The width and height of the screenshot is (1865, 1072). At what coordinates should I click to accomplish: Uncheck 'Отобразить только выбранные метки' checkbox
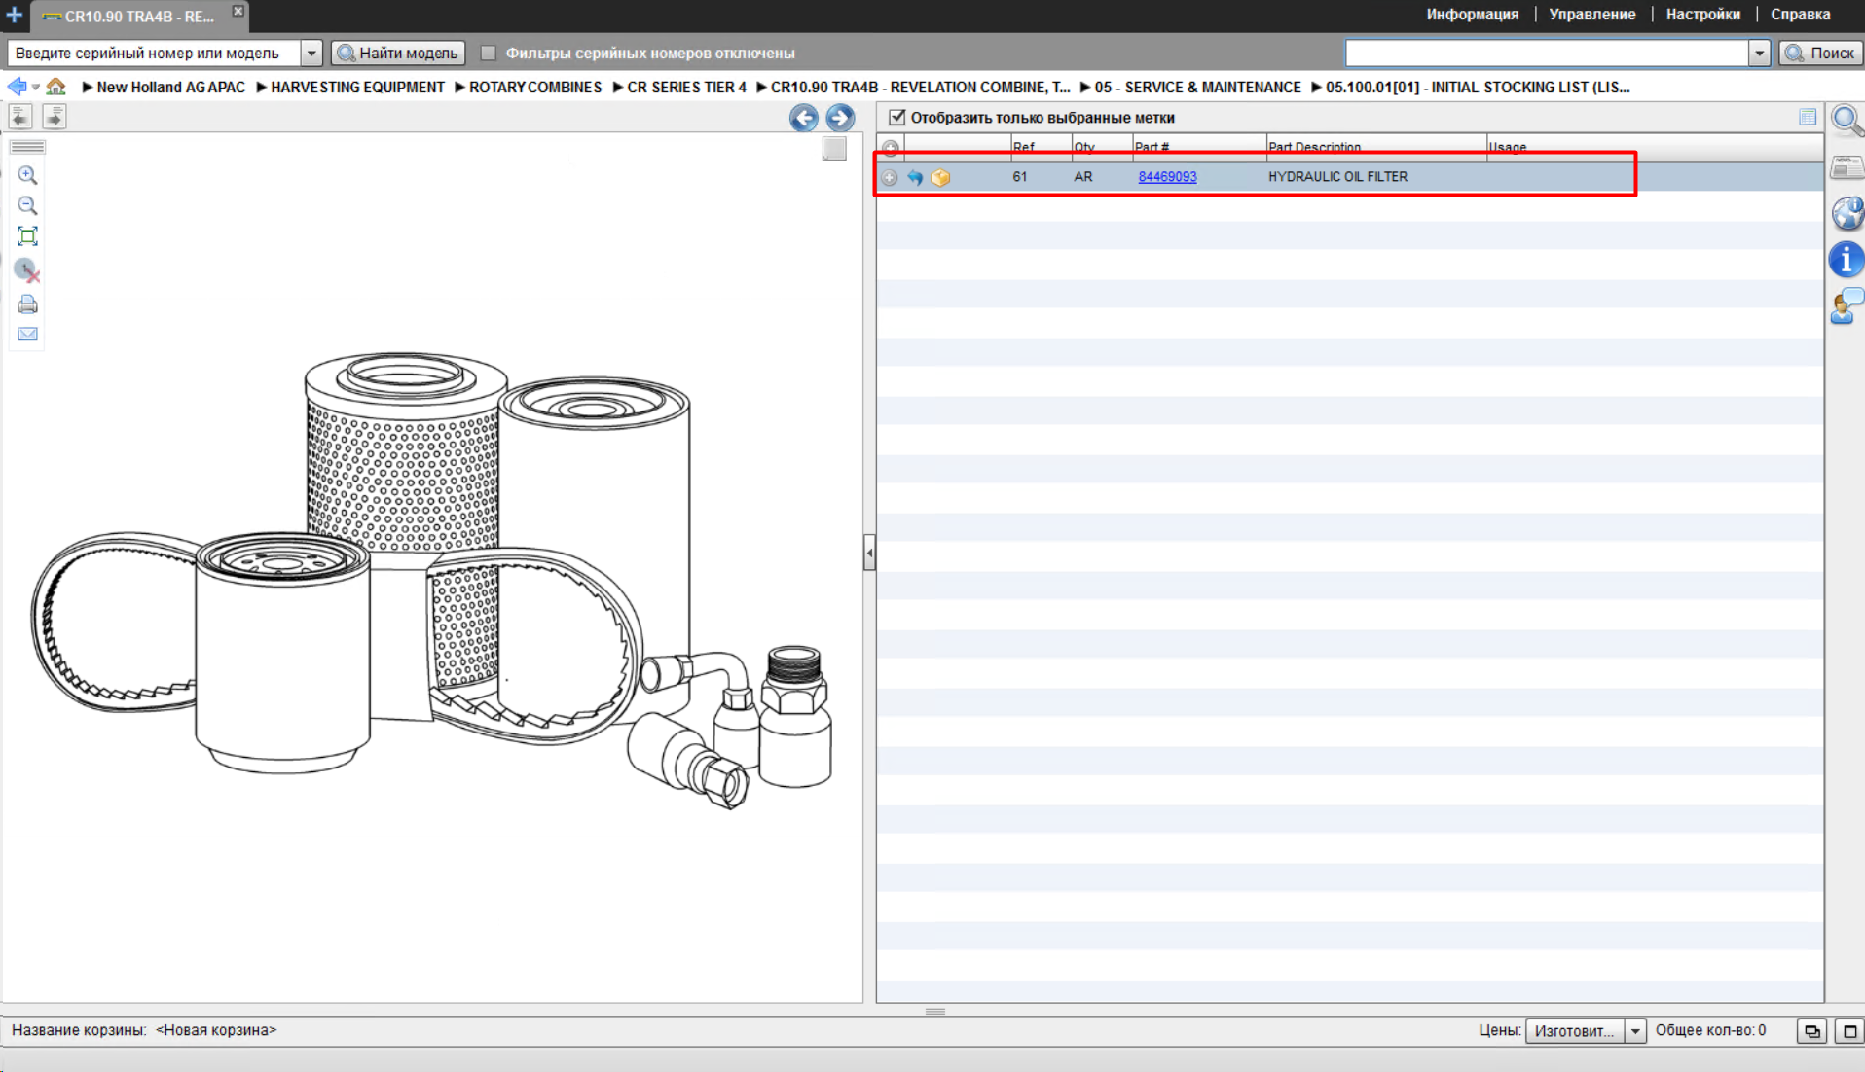(x=896, y=118)
